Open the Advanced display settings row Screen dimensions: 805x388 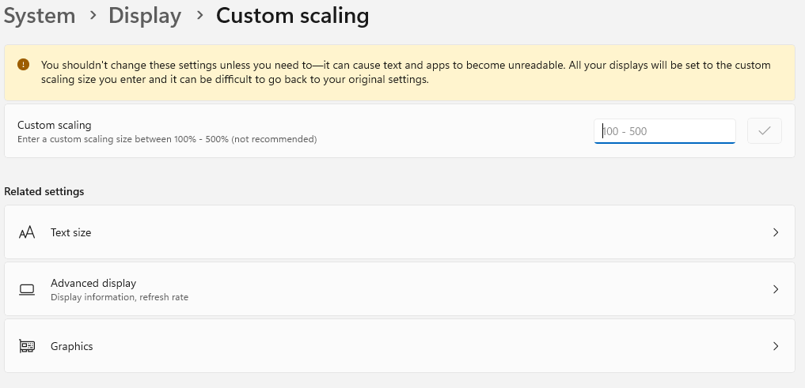pos(396,289)
